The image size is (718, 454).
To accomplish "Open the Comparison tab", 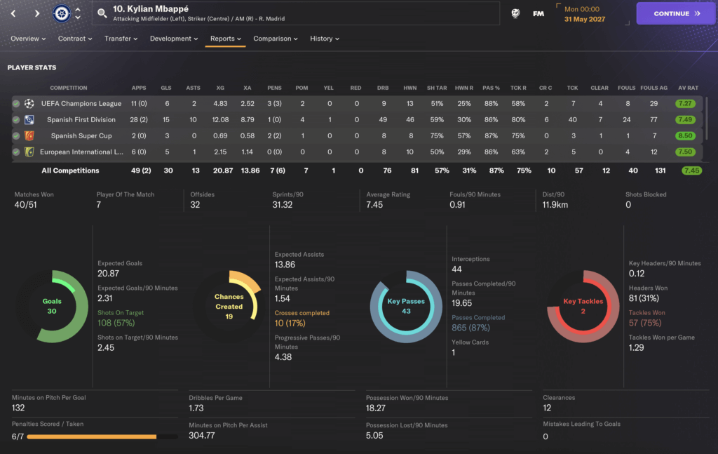I will tap(275, 39).
